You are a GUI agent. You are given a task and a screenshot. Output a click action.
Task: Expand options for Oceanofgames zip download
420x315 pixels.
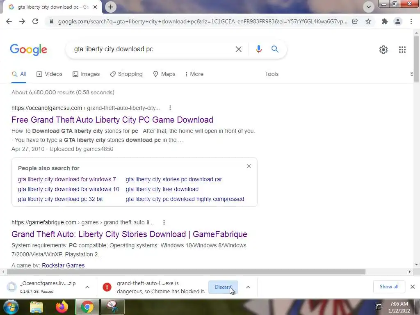[x=87, y=287]
